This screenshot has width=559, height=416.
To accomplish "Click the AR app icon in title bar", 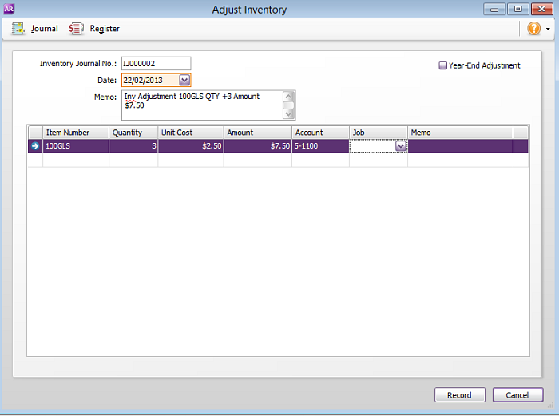I will (9, 9).
